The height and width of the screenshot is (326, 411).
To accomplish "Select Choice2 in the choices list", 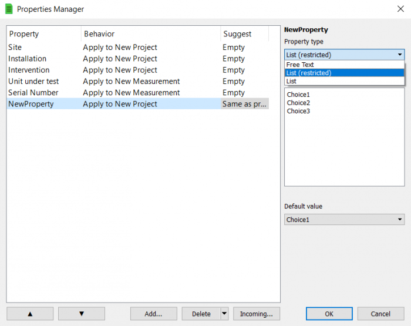I will point(298,103).
